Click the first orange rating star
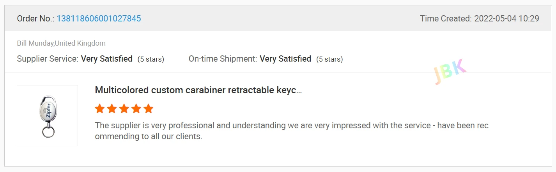 [x=100, y=108]
